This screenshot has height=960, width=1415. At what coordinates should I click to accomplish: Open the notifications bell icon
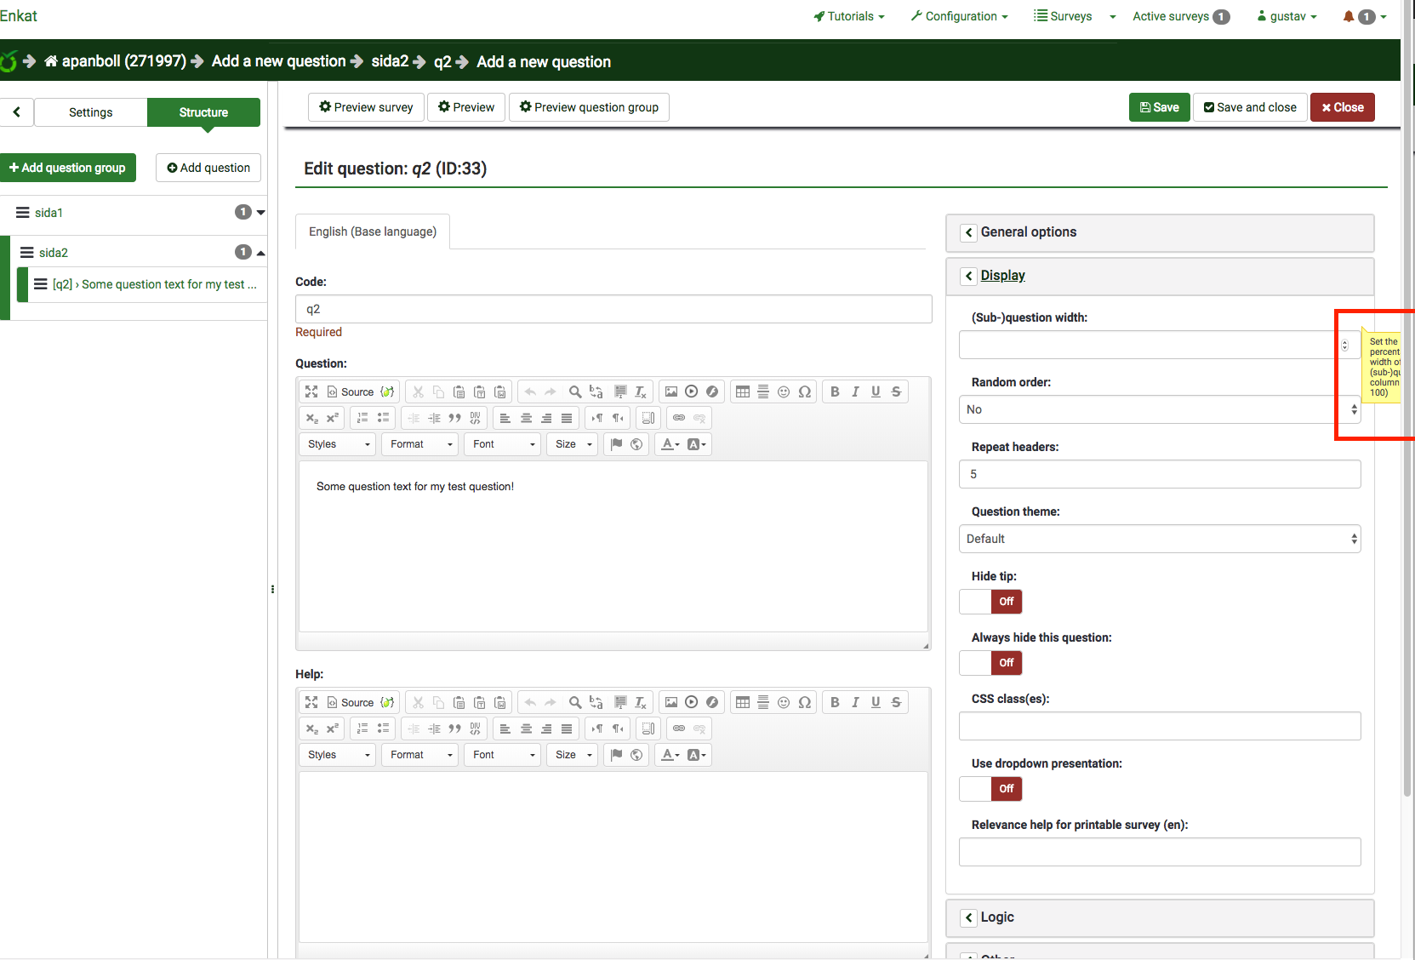pos(1349,16)
